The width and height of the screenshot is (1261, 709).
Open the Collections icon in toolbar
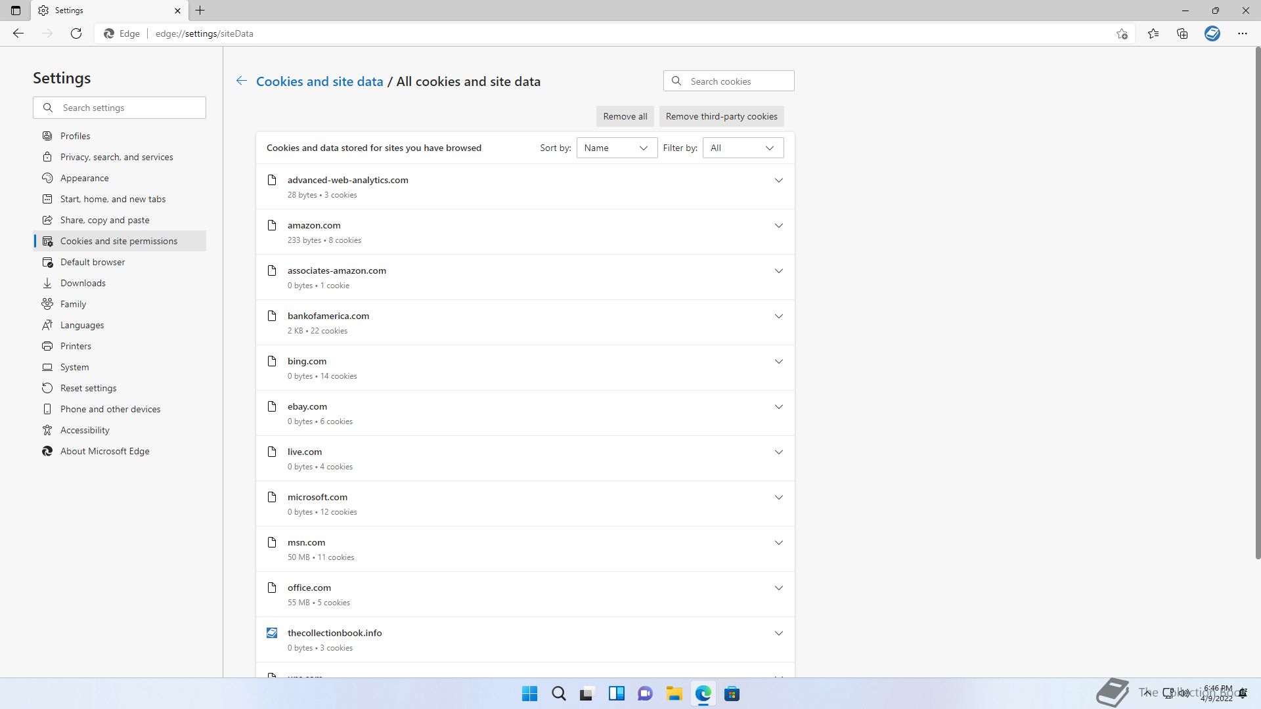click(1182, 33)
